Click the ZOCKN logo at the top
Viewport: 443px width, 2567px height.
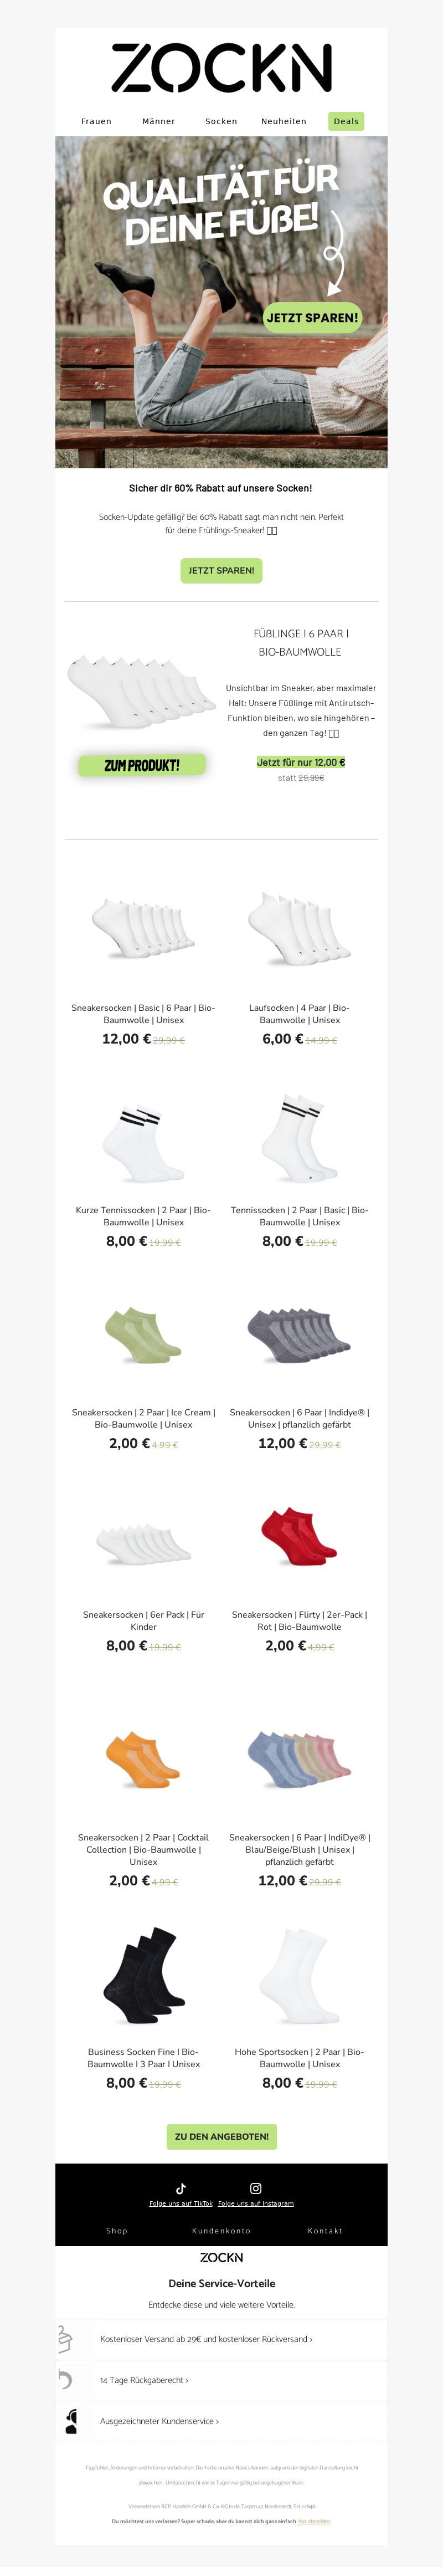pos(221,68)
